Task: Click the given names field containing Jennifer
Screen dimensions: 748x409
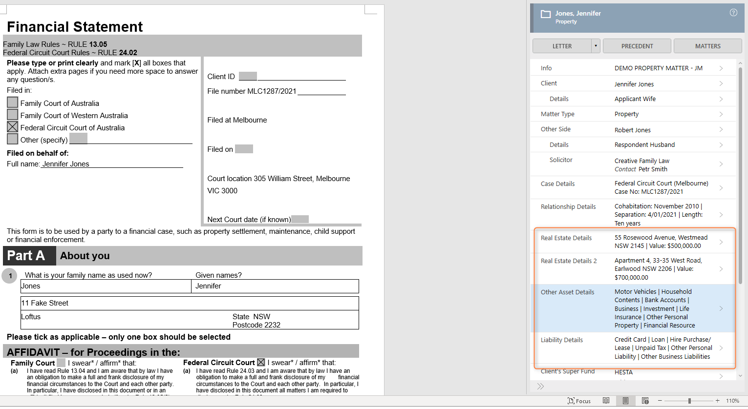Action: click(x=275, y=286)
